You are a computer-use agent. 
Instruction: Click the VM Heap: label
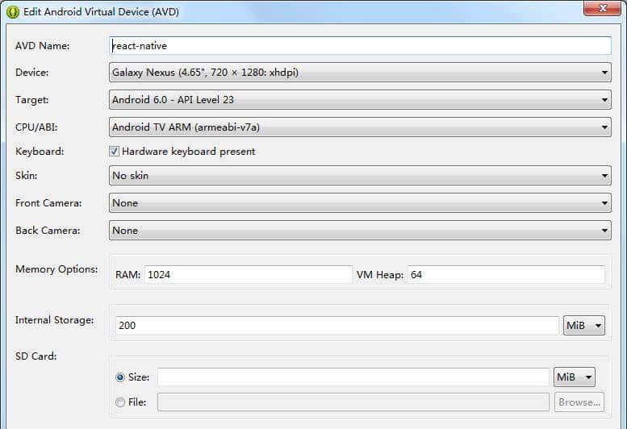(380, 275)
